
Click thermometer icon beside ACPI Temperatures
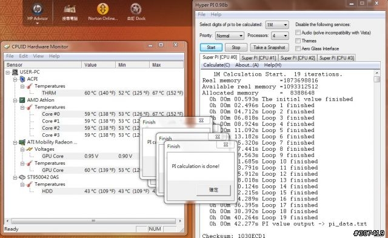point(30,86)
